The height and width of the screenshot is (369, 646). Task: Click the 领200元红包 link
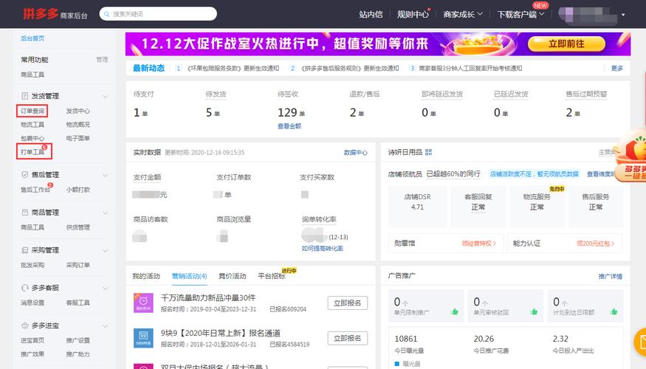(596, 244)
